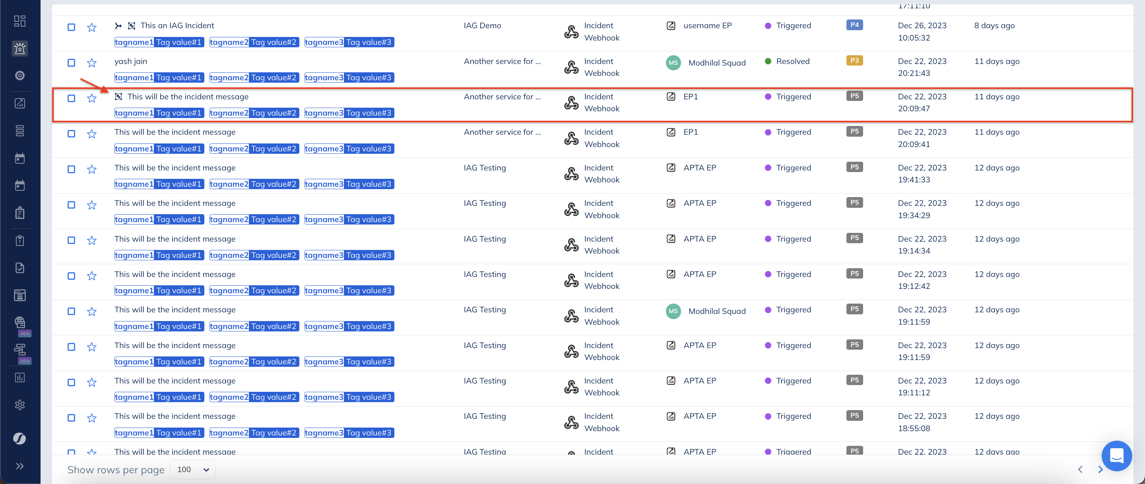Click the P3 priority badge
The height and width of the screenshot is (484, 1145).
click(x=854, y=60)
